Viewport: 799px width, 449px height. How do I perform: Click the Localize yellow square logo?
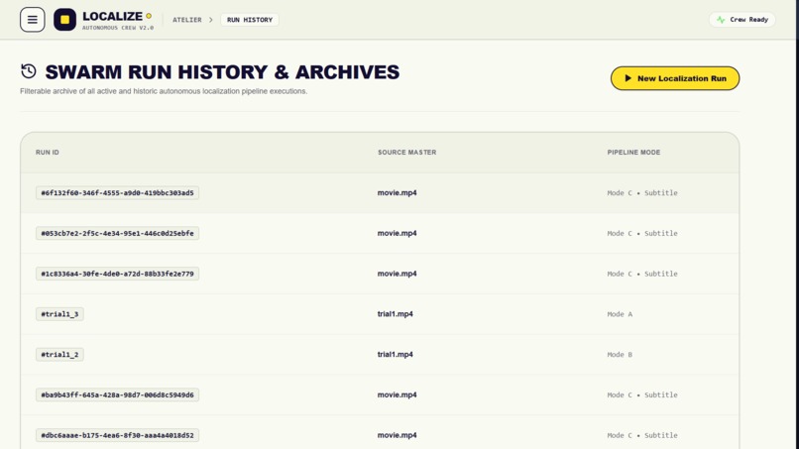click(x=64, y=20)
